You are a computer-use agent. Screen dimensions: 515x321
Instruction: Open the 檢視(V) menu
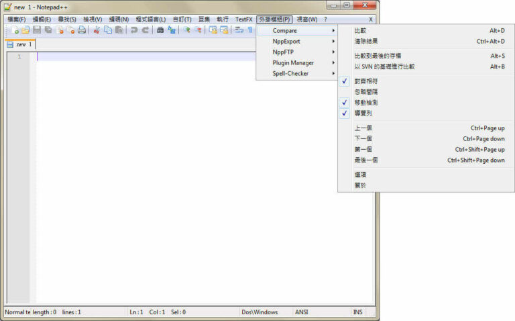93,19
